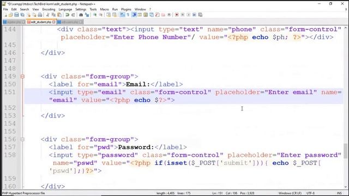Viewport: 349px width, 196px height.
Task: Save the current file with the toolbar icon
Action: (x=16, y=15)
